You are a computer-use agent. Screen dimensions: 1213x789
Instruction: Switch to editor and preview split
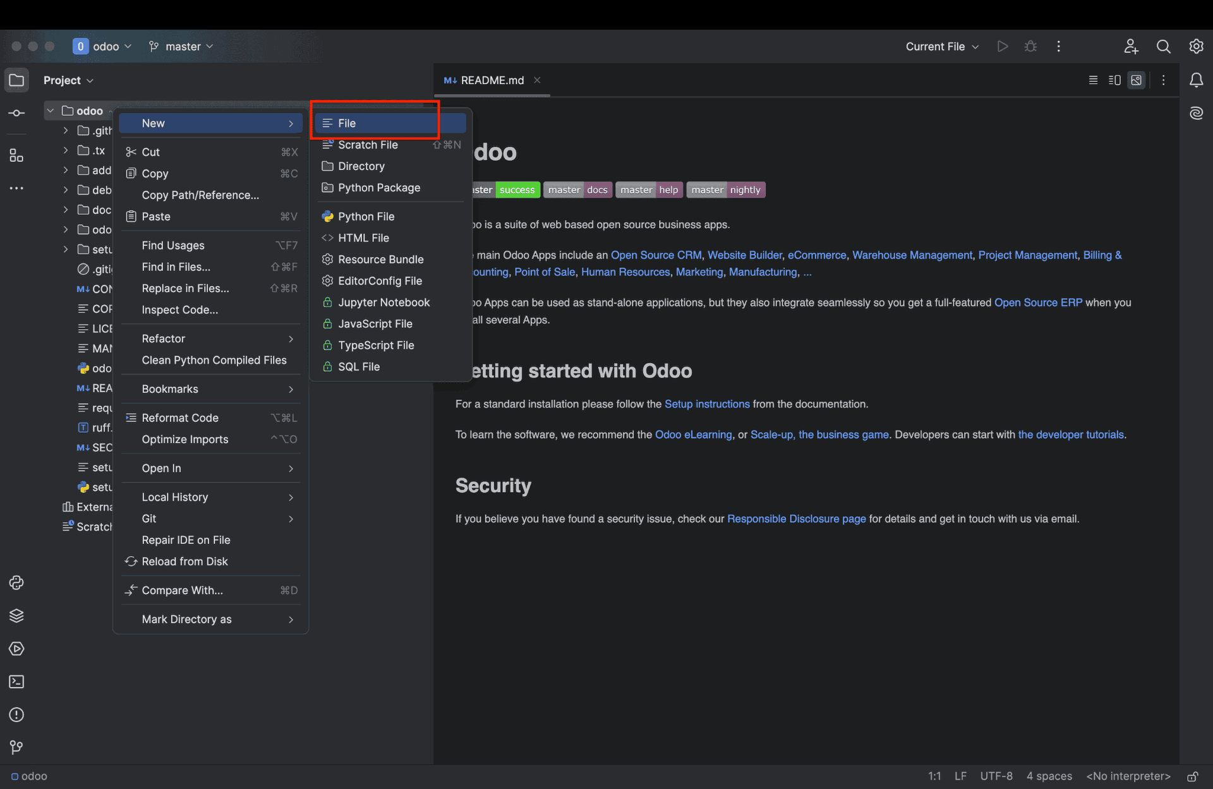tap(1114, 80)
